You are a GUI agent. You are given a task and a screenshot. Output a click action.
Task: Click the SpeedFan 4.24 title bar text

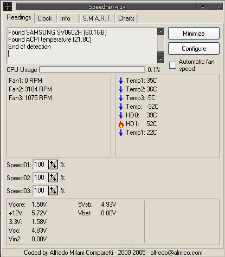107,7
